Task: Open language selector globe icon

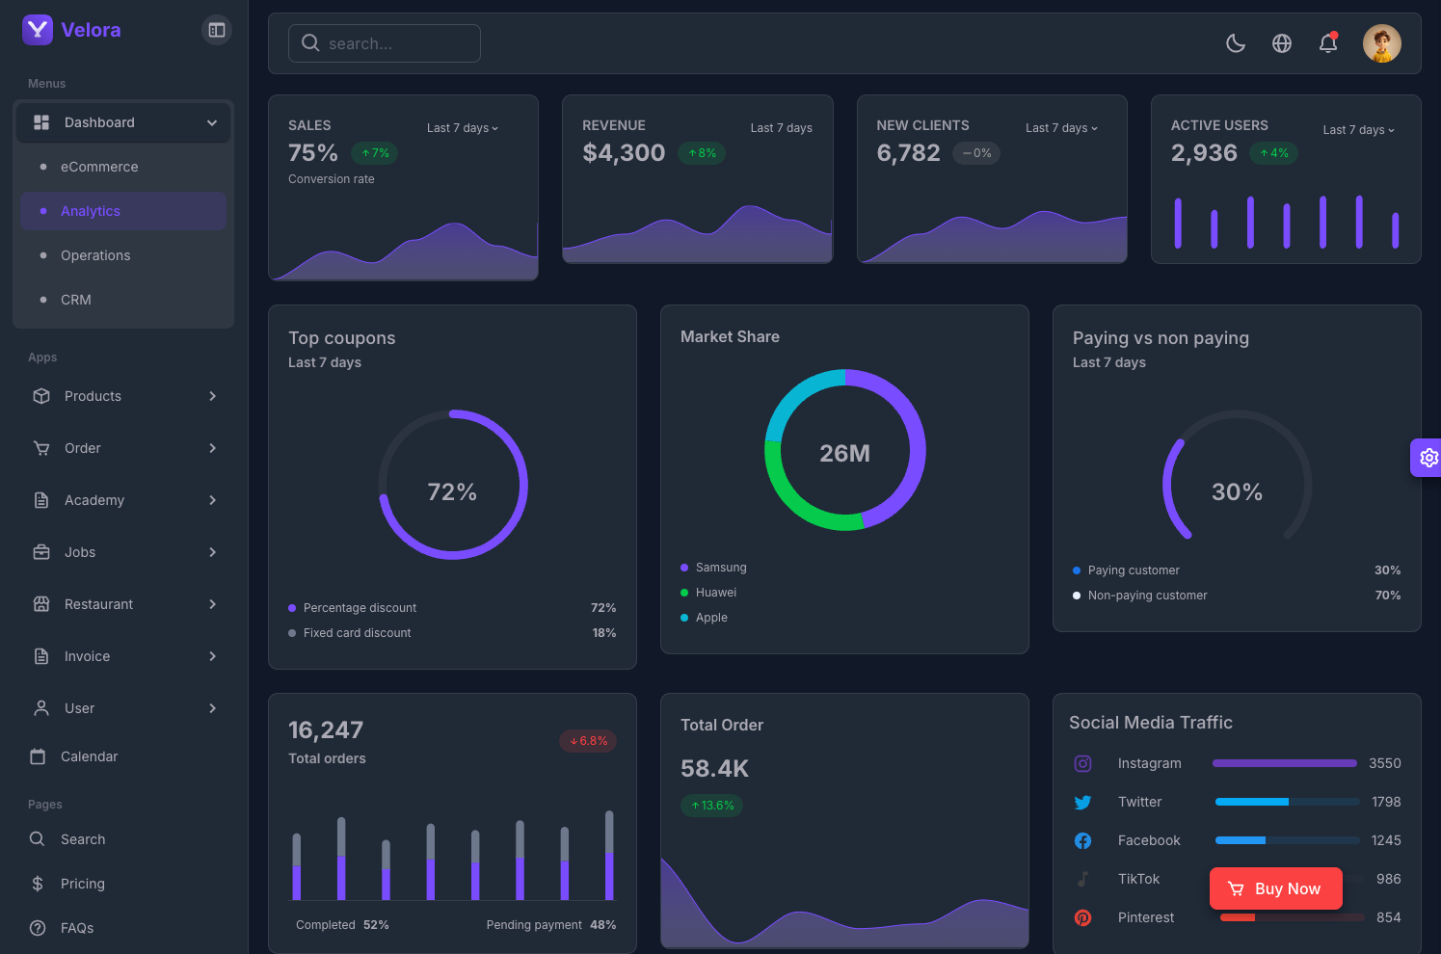Action: [x=1281, y=43]
